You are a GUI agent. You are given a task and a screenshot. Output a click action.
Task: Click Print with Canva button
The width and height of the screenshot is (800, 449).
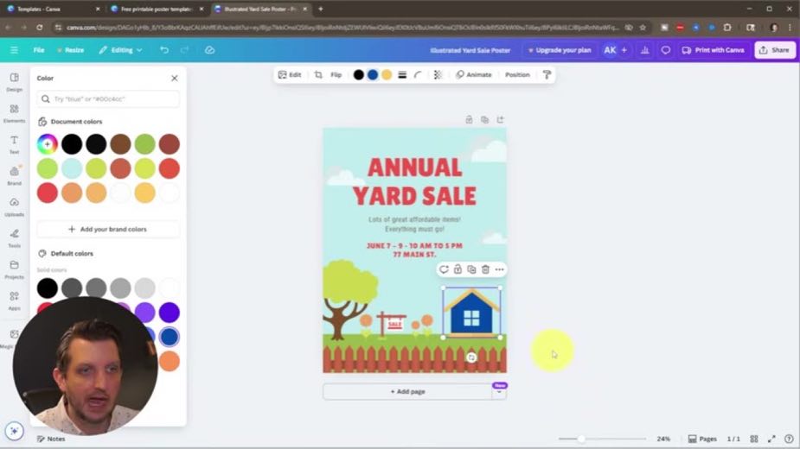point(714,50)
